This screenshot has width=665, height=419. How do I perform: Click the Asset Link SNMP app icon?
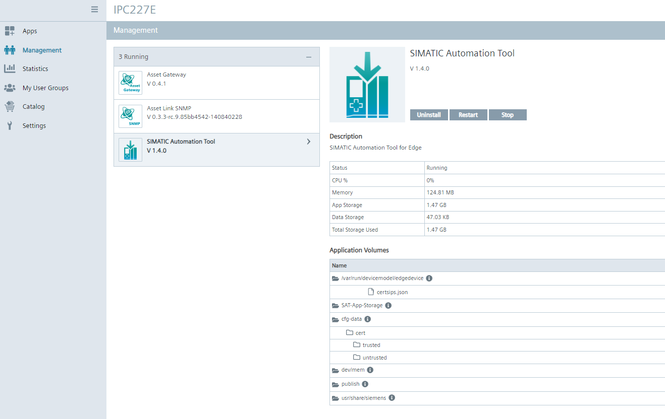[x=130, y=116]
